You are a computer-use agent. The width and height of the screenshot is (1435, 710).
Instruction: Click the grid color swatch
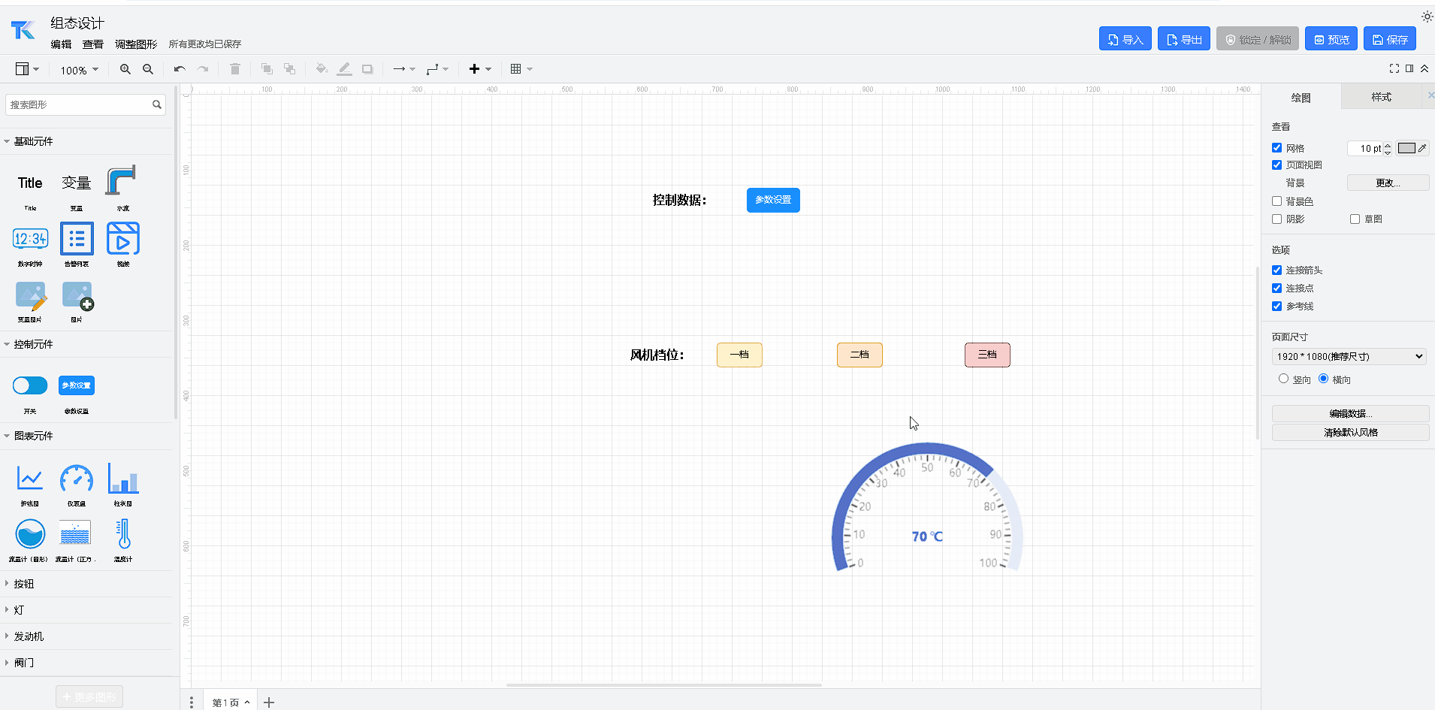point(1406,148)
